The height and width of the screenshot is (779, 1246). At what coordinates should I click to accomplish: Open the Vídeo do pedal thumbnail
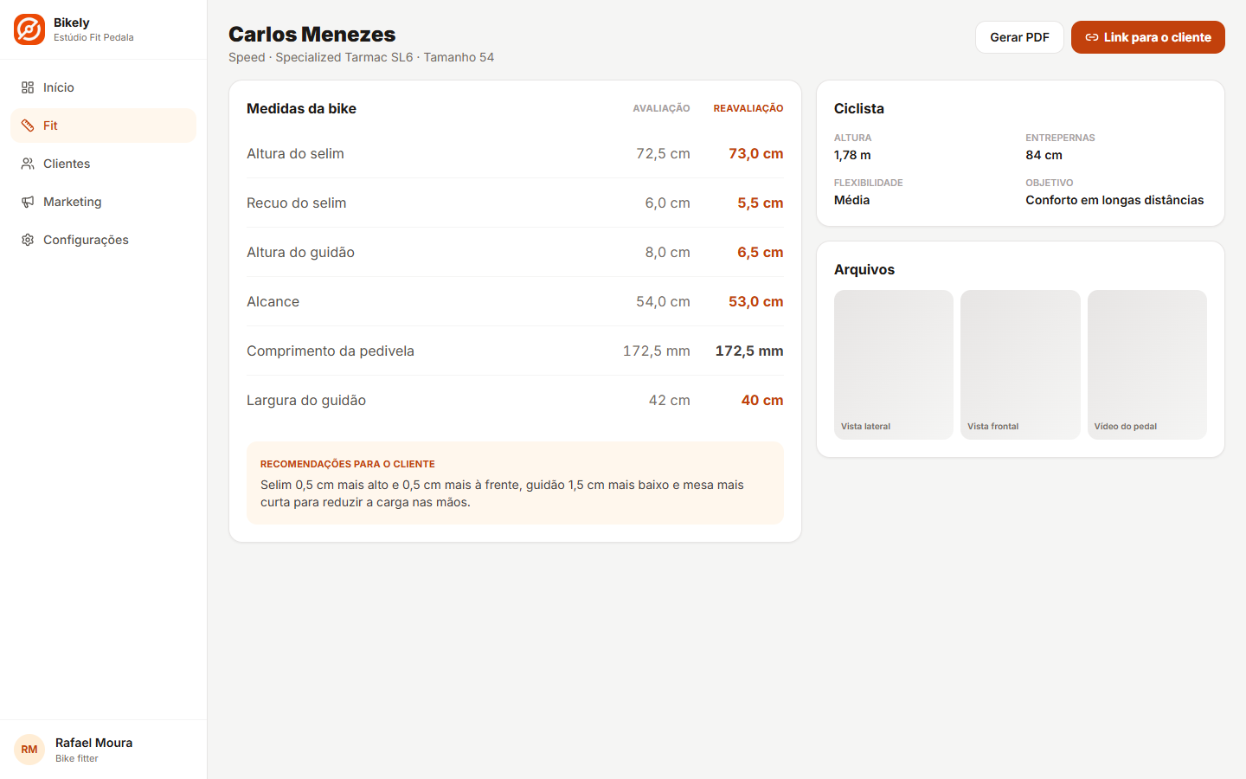1147,364
